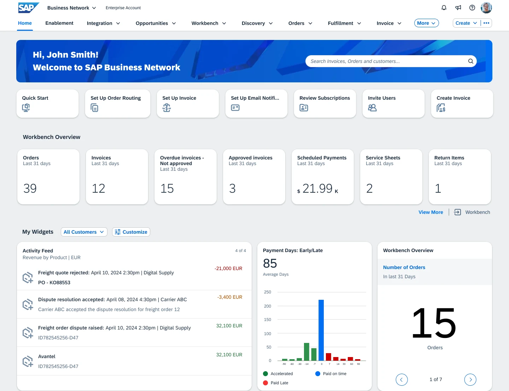Click the megaphone announcements icon
The width and height of the screenshot is (509, 391).
[458, 8]
